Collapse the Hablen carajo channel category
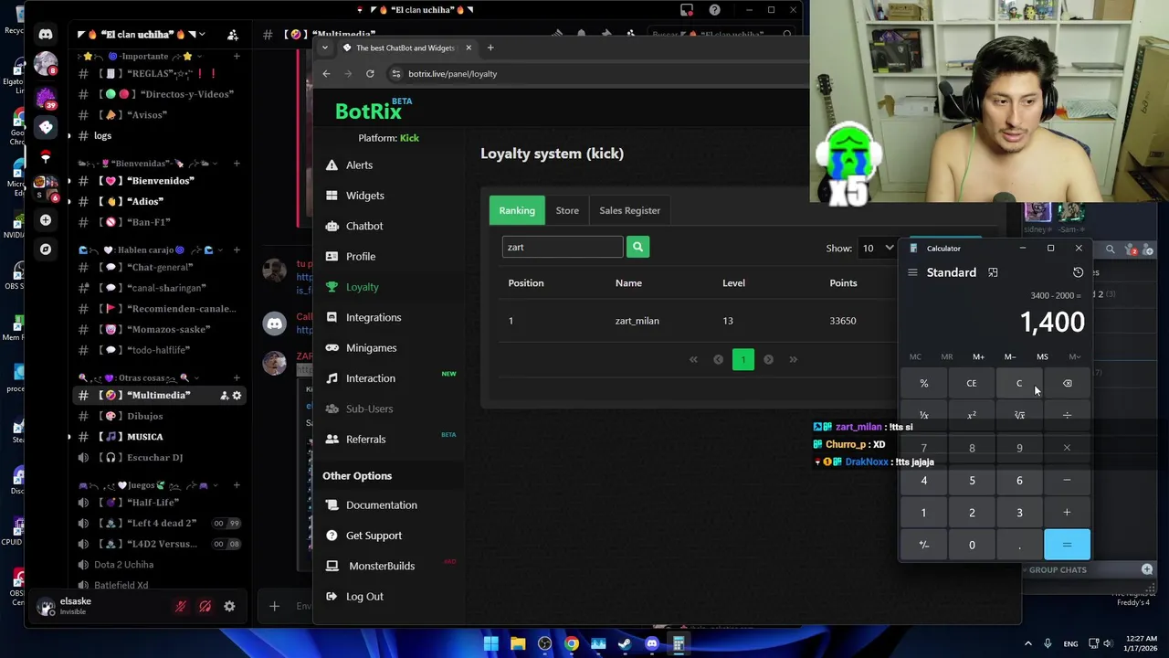 pyautogui.click(x=146, y=249)
